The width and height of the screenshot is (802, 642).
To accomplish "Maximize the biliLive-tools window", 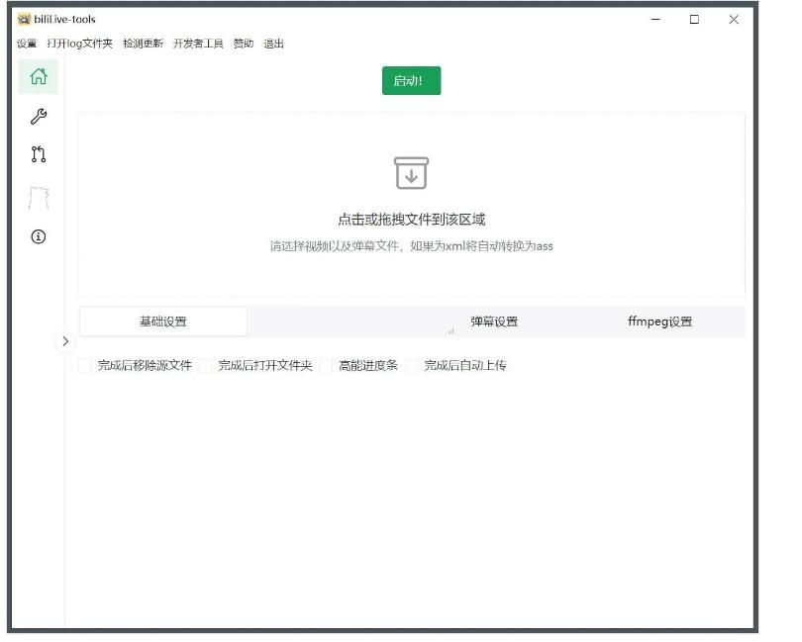I will [x=694, y=19].
